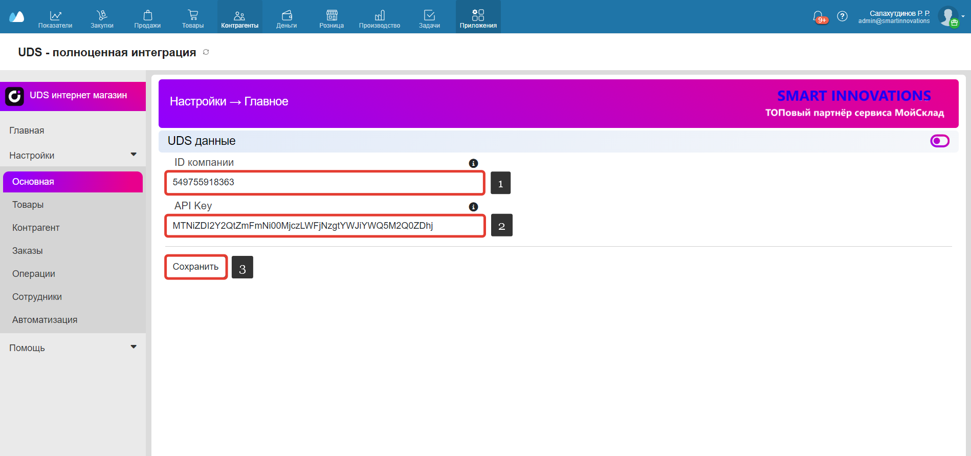Focus the ID компании input field
Image resolution: width=971 pixels, height=456 pixels.
coord(325,183)
